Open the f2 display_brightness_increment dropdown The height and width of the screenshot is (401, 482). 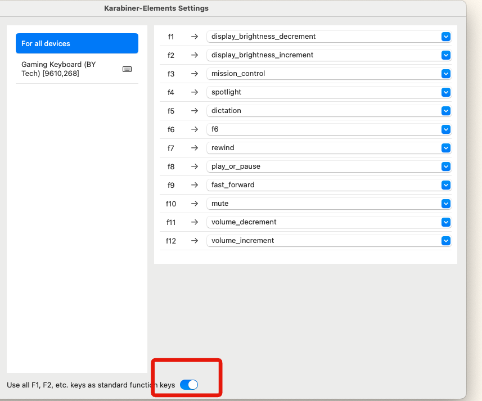[329, 55]
